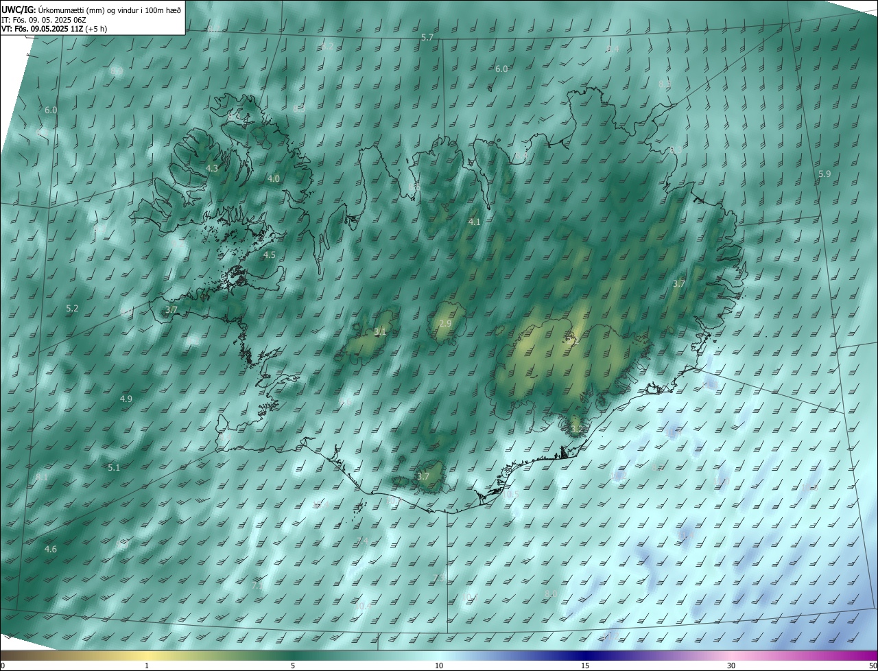Click the '50' label ending the color scale
The image size is (878, 671).
(x=873, y=666)
